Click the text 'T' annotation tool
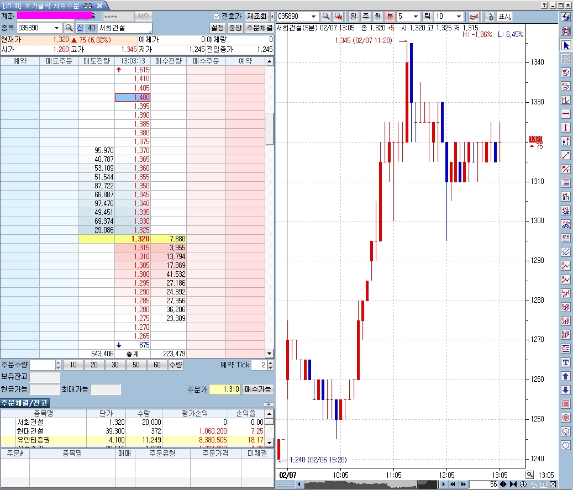Viewport: 573px width, 490px height. pyautogui.click(x=565, y=362)
